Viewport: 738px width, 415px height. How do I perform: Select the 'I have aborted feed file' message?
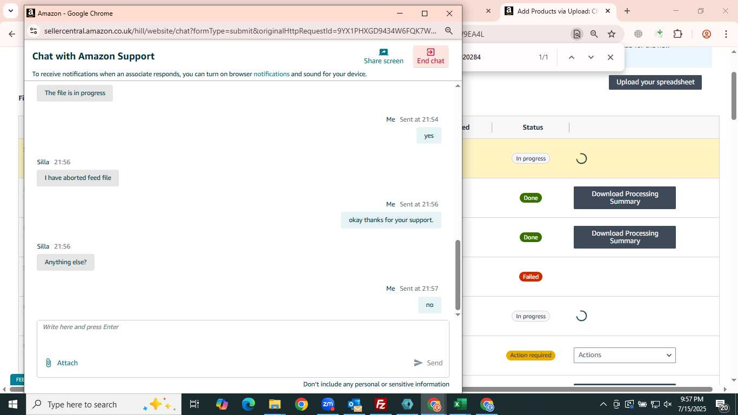[x=78, y=178]
